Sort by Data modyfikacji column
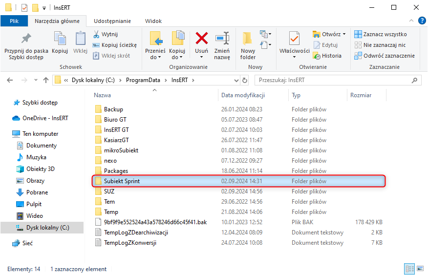The height and width of the screenshot is (275, 428). [x=243, y=95]
